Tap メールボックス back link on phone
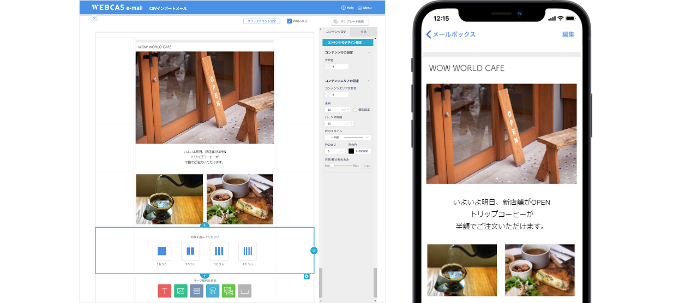The height and width of the screenshot is (303, 685). tap(451, 34)
